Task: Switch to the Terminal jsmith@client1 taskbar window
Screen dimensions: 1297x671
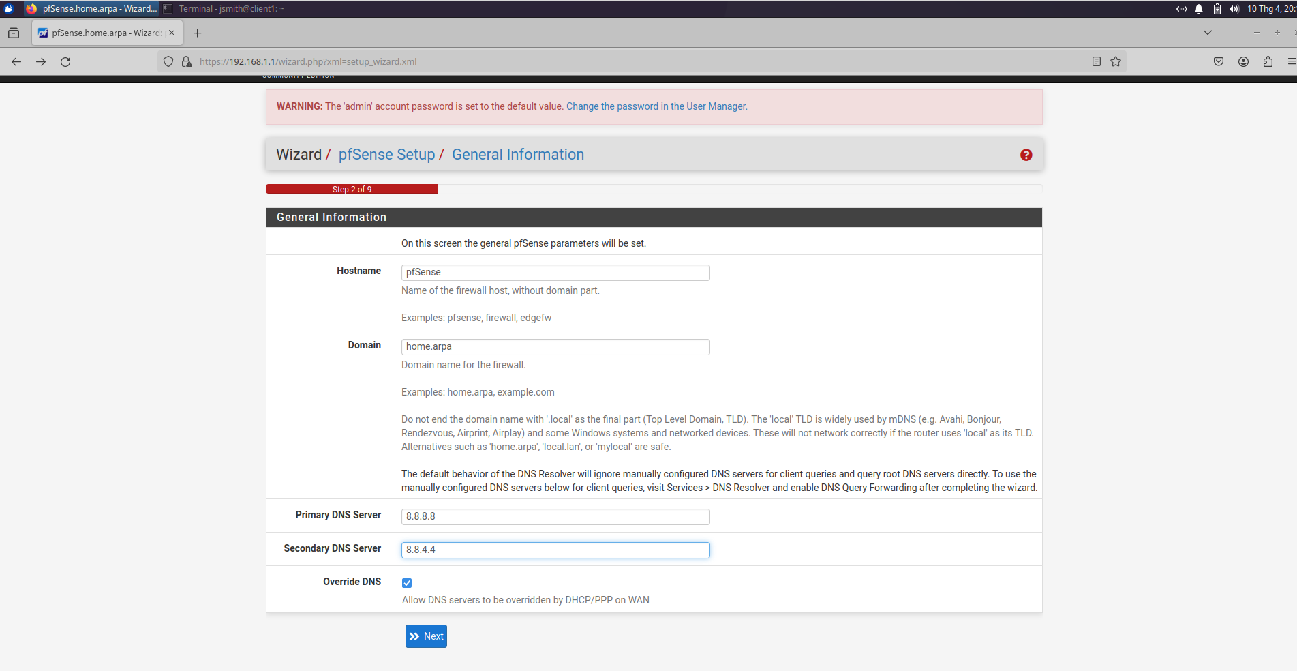Action: click(224, 9)
